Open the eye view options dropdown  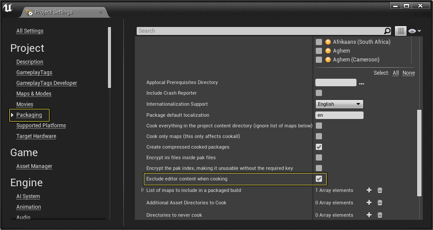415,31
